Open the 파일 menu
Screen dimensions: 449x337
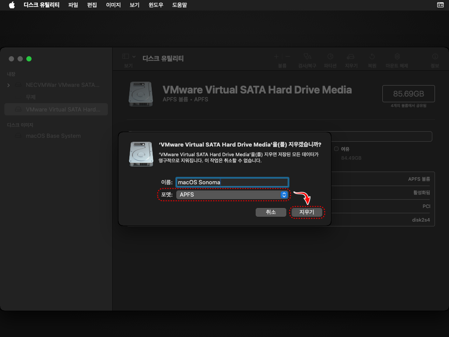(73, 5)
